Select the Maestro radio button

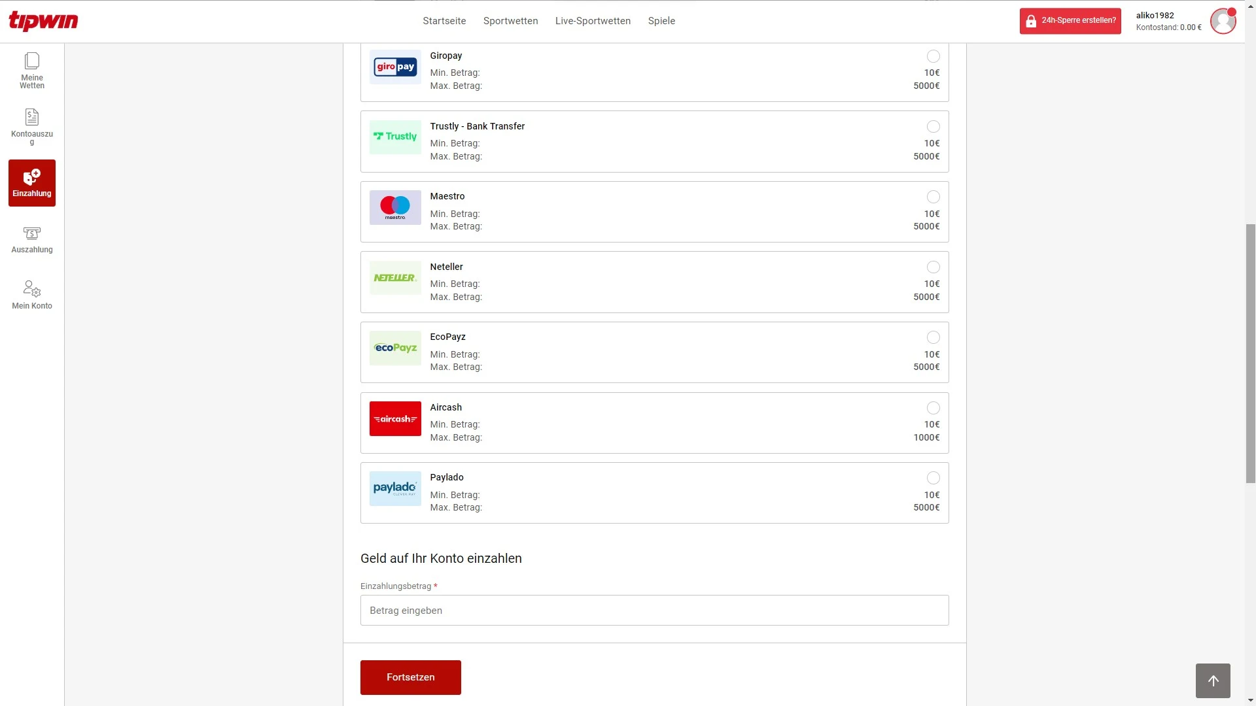tap(933, 197)
